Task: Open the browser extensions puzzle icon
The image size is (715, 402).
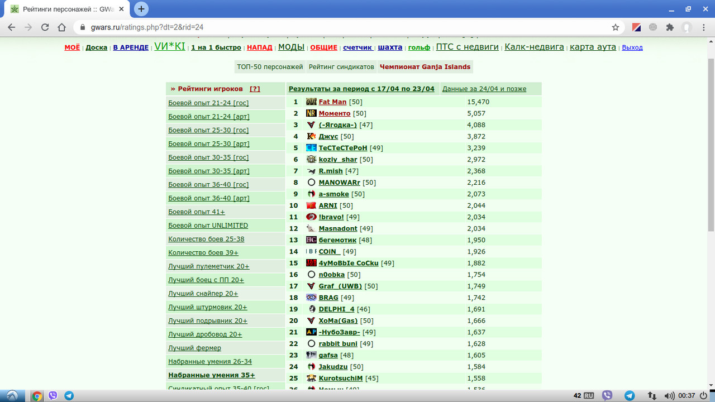Action: pos(670,27)
